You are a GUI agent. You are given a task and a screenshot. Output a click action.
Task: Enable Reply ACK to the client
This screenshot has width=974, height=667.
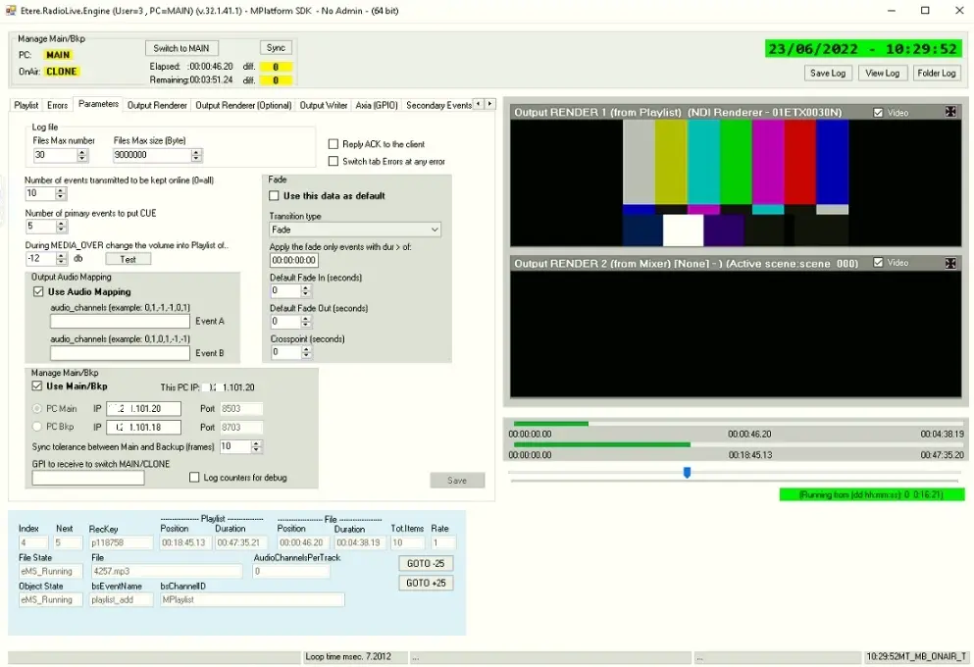point(333,144)
